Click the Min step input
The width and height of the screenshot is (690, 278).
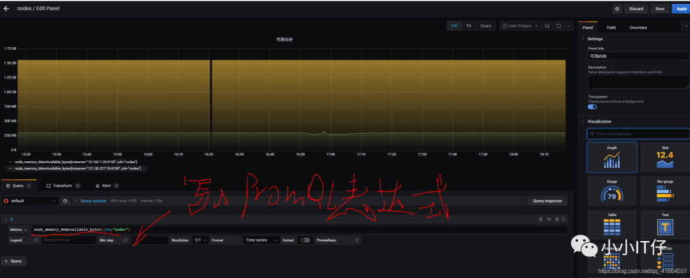(x=149, y=240)
